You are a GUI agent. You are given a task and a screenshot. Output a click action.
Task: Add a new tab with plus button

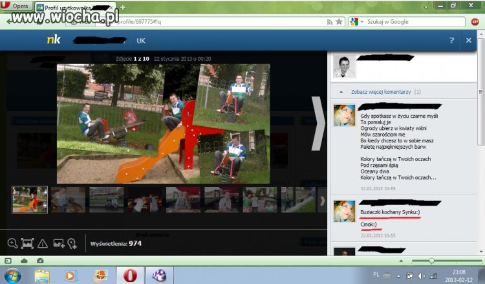(x=123, y=7)
